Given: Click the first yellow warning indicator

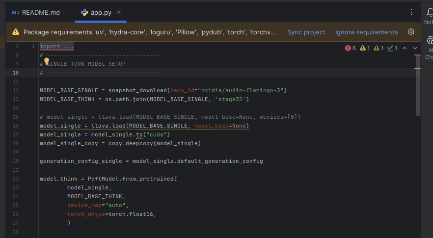Looking at the screenshot, I should coord(365,48).
